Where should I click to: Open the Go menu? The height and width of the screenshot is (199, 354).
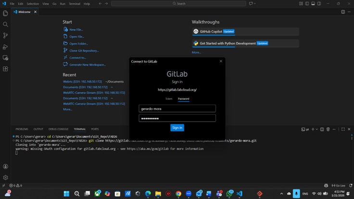[54, 4]
